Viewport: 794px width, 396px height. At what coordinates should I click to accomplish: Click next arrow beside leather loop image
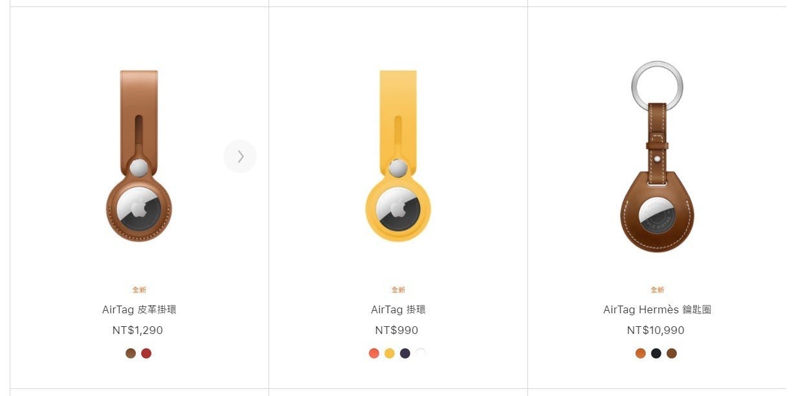point(240,156)
